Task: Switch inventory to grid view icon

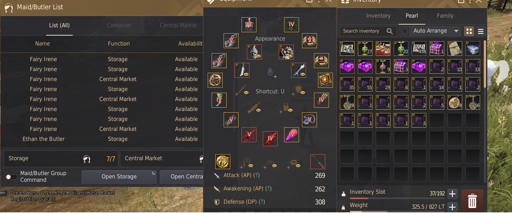Action: [469, 31]
